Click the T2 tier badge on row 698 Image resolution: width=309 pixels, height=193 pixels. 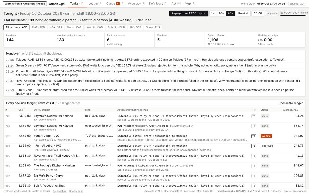[x=254, y=146]
